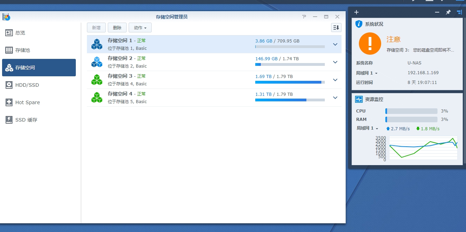Open 局域网 1 dropdown in 系统状况
Viewport: 466px width, 232px height.
367,73
